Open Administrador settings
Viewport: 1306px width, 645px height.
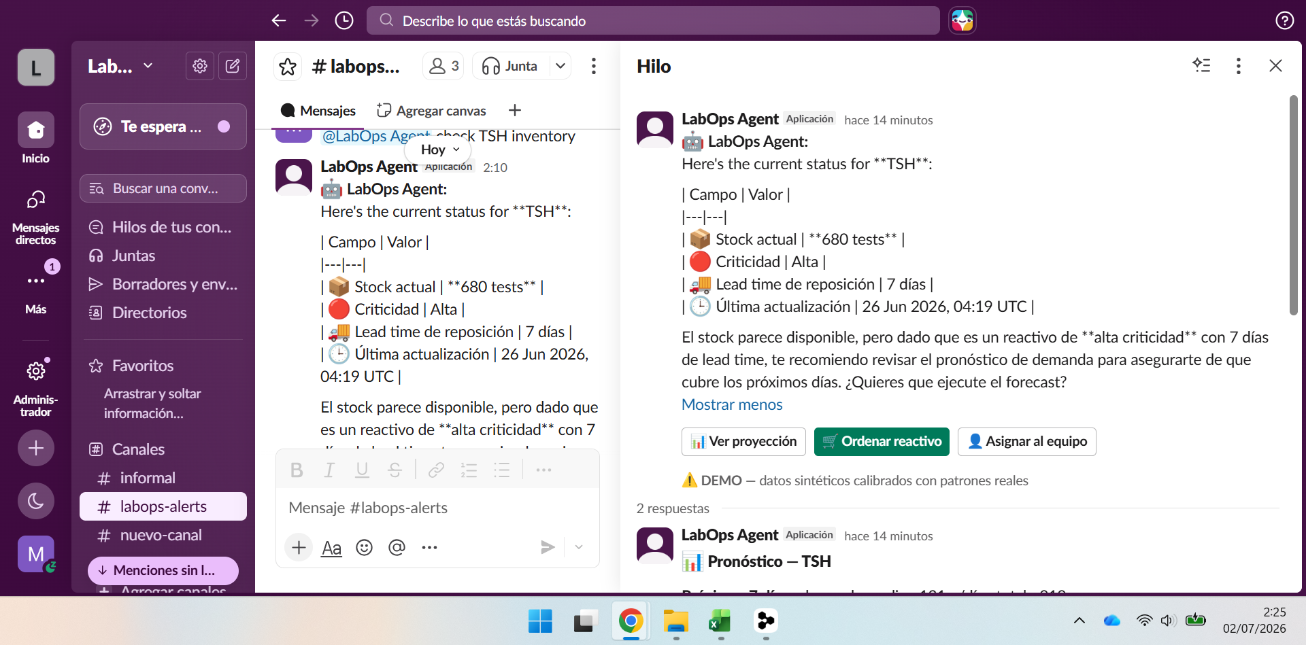tap(36, 387)
